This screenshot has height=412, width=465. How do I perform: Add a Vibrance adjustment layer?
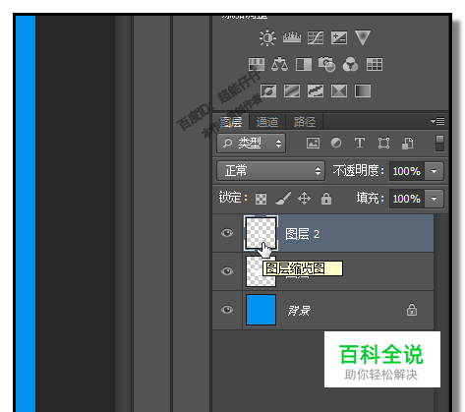tap(363, 37)
